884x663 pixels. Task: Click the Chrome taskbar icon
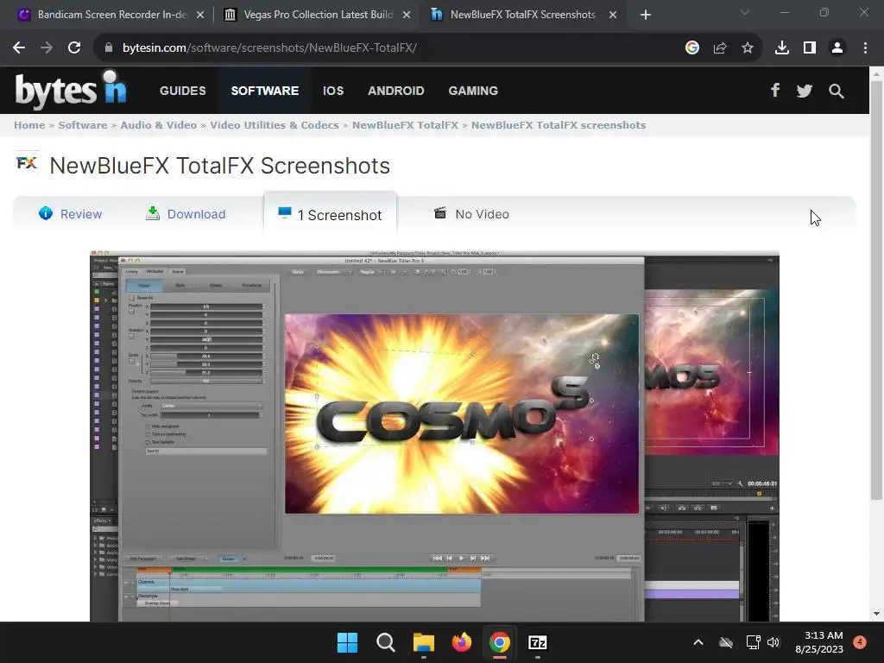500,642
